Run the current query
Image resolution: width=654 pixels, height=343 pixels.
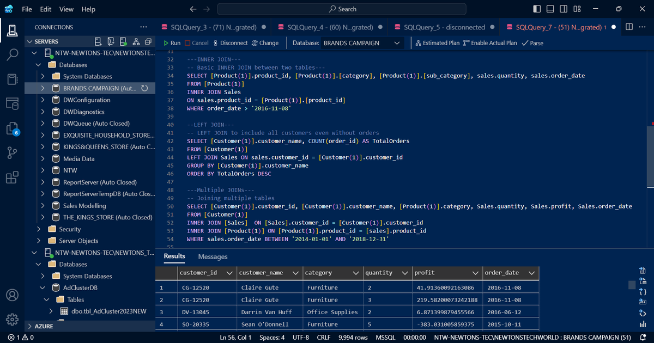pyautogui.click(x=172, y=43)
